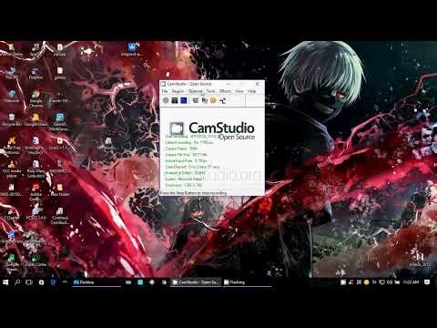Open the Action Center notification icon
437x328 pixels.
(427, 282)
